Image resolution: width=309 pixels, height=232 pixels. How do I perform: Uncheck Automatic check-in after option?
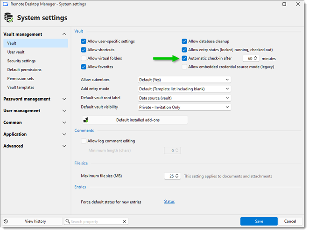[x=185, y=58]
